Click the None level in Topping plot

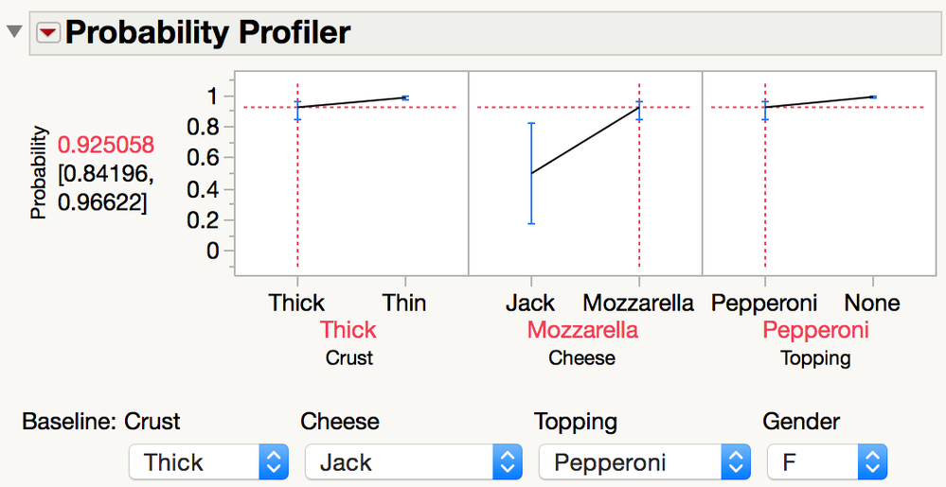coord(872,303)
